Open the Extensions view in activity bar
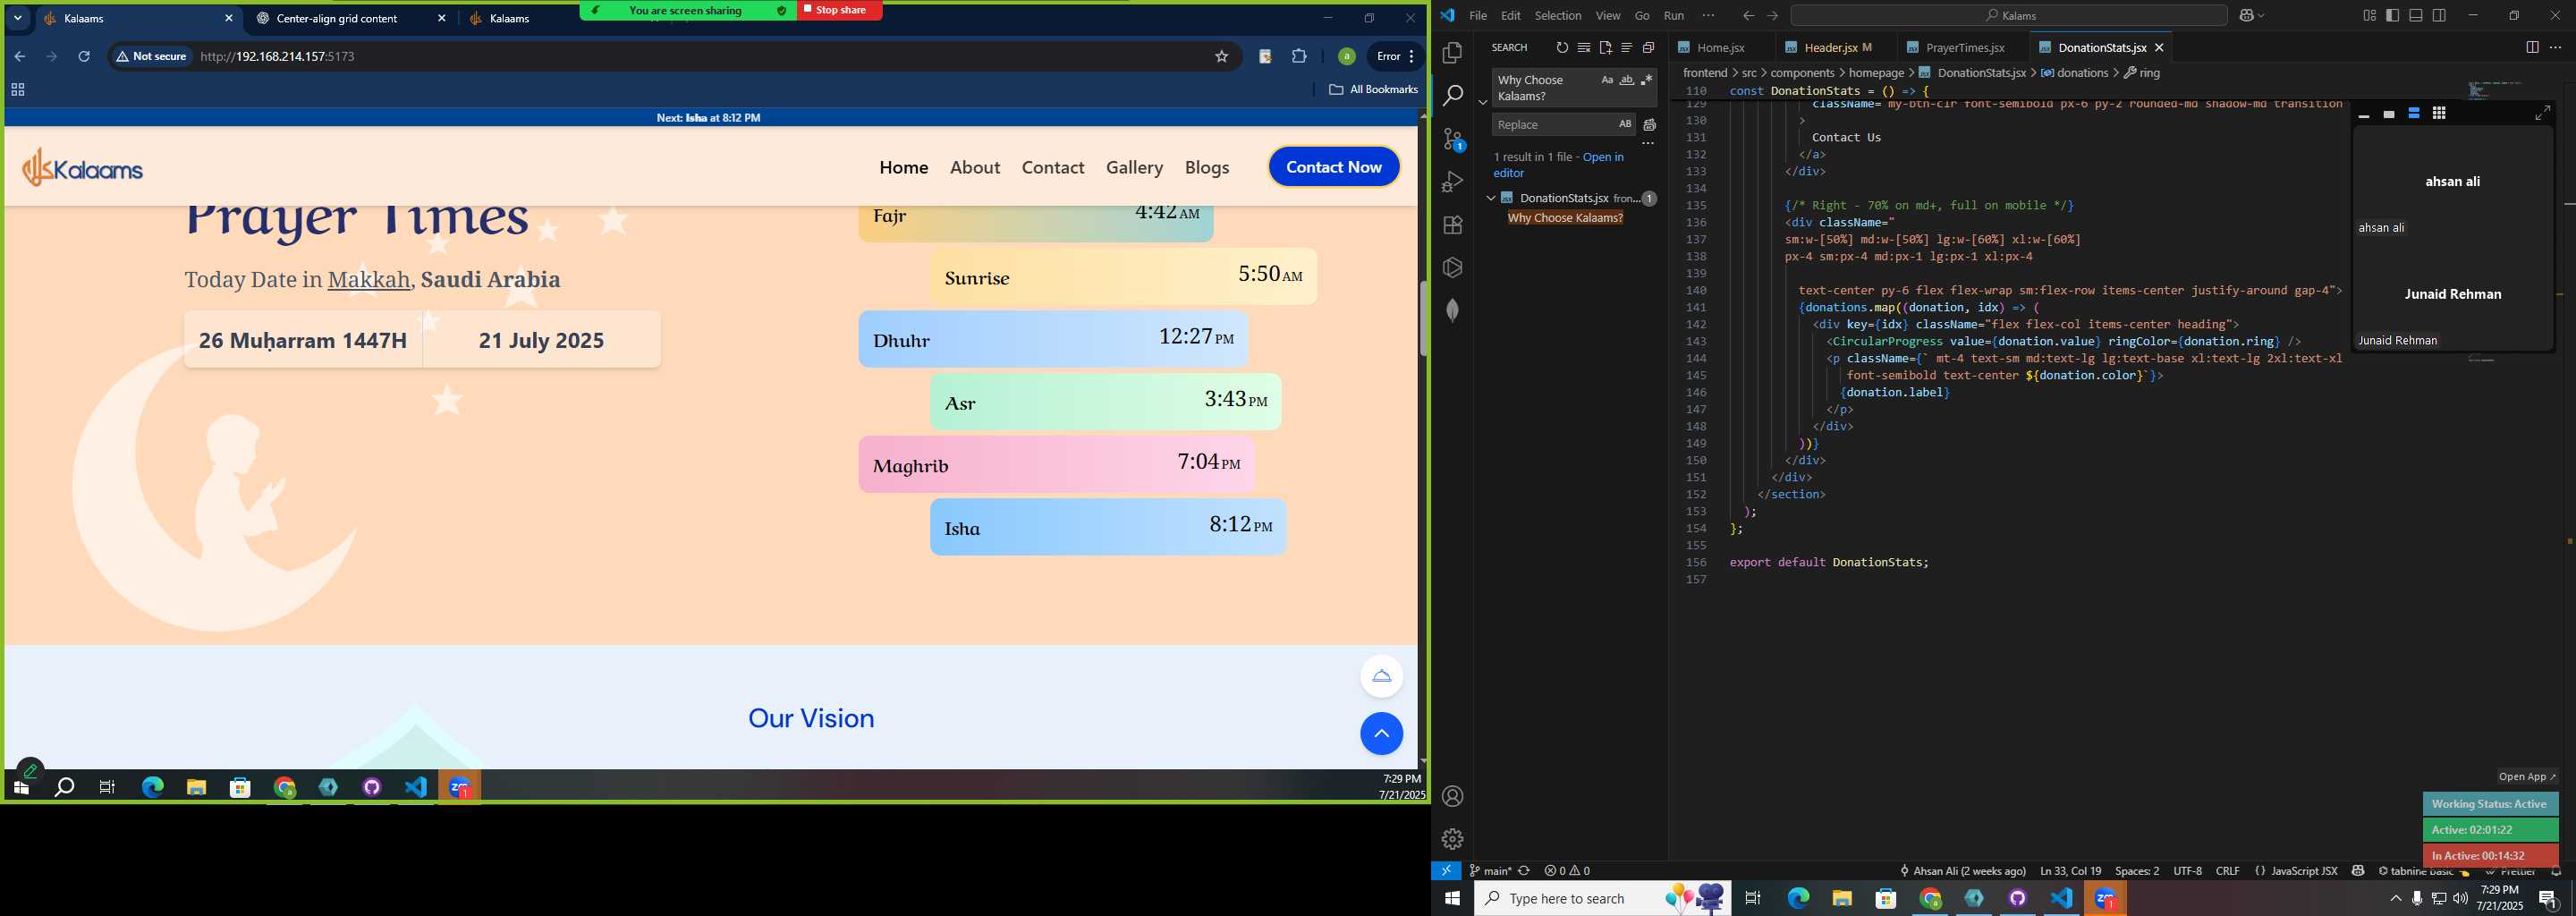2576x916 pixels. 1452,225
